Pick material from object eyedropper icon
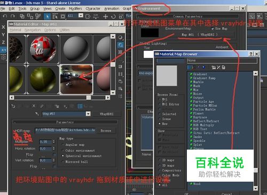Screen dimensions: 267x195 (x=37, y=114)
